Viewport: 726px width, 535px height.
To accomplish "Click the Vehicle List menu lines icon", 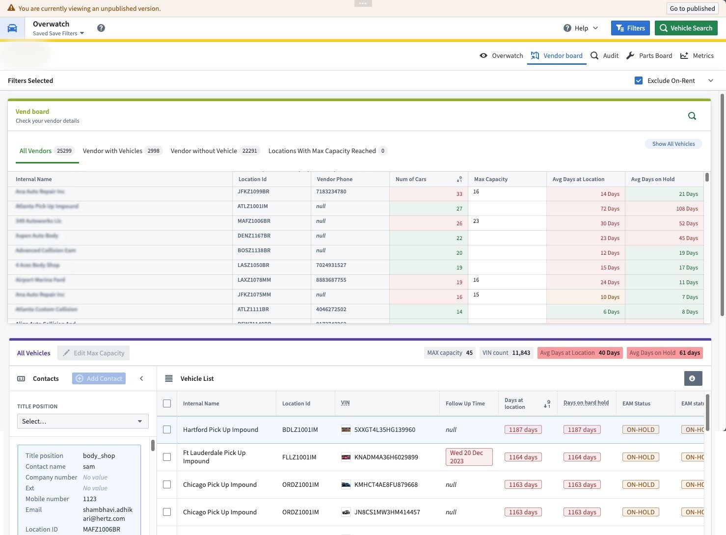I will click(x=169, y=378).
